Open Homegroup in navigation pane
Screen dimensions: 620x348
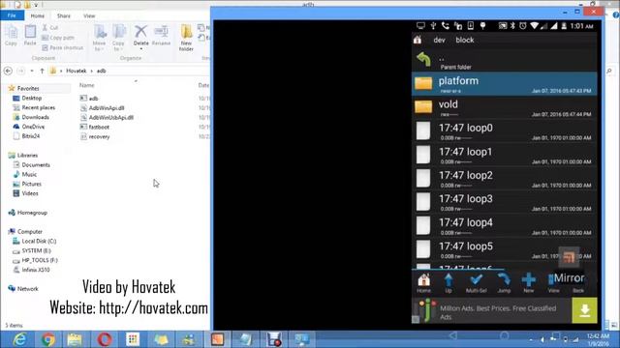pos(28,213)
